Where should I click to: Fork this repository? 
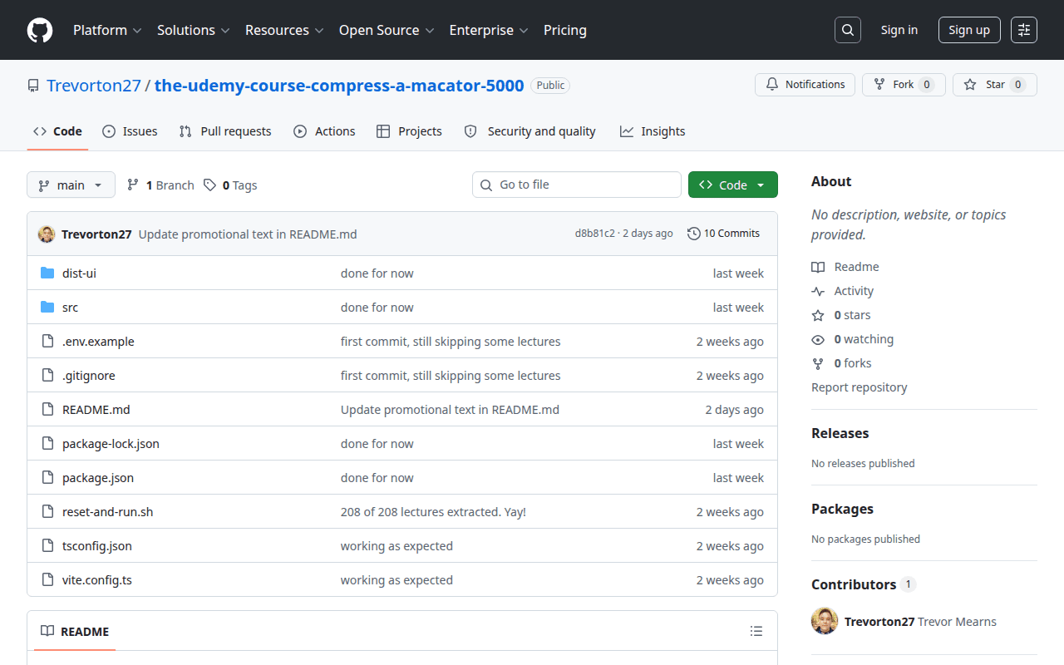(904, 85)
